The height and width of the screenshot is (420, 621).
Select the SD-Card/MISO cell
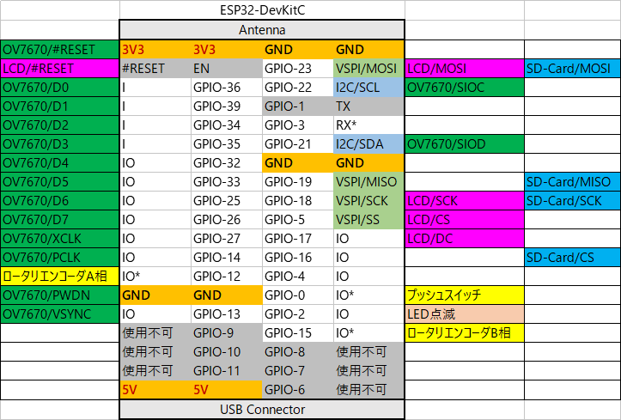pyautogui.click(x=573, y=182)
